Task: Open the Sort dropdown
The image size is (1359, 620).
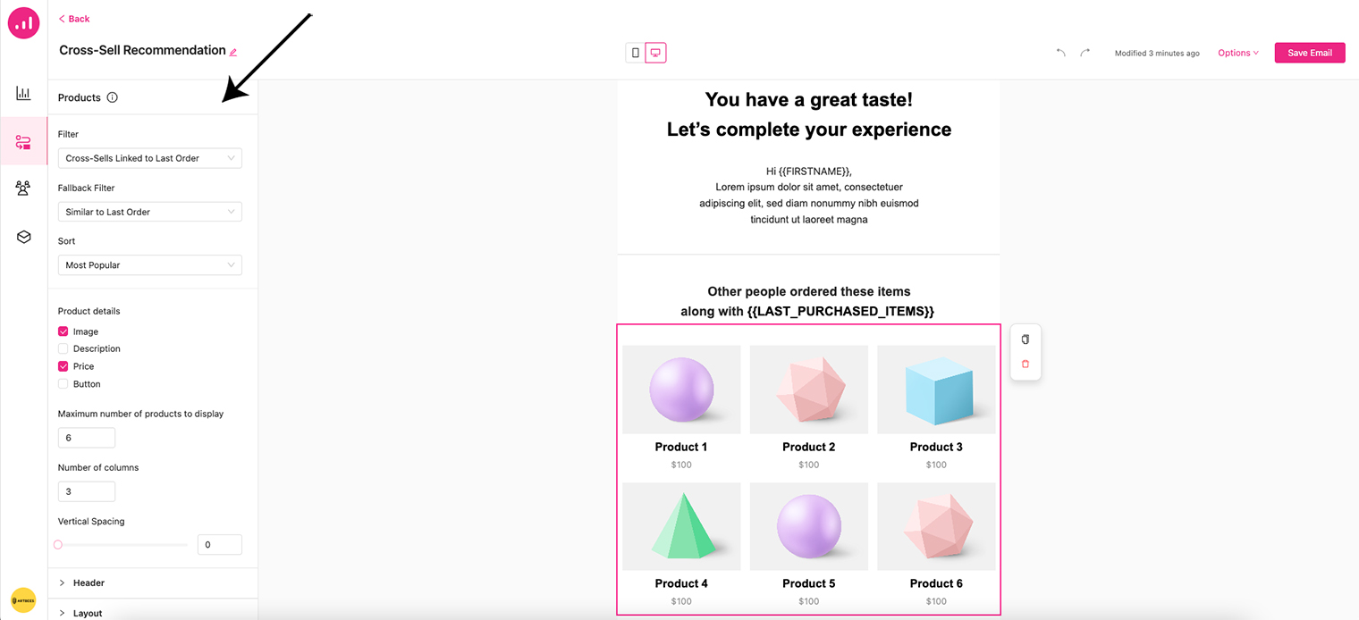Action: 150,265
